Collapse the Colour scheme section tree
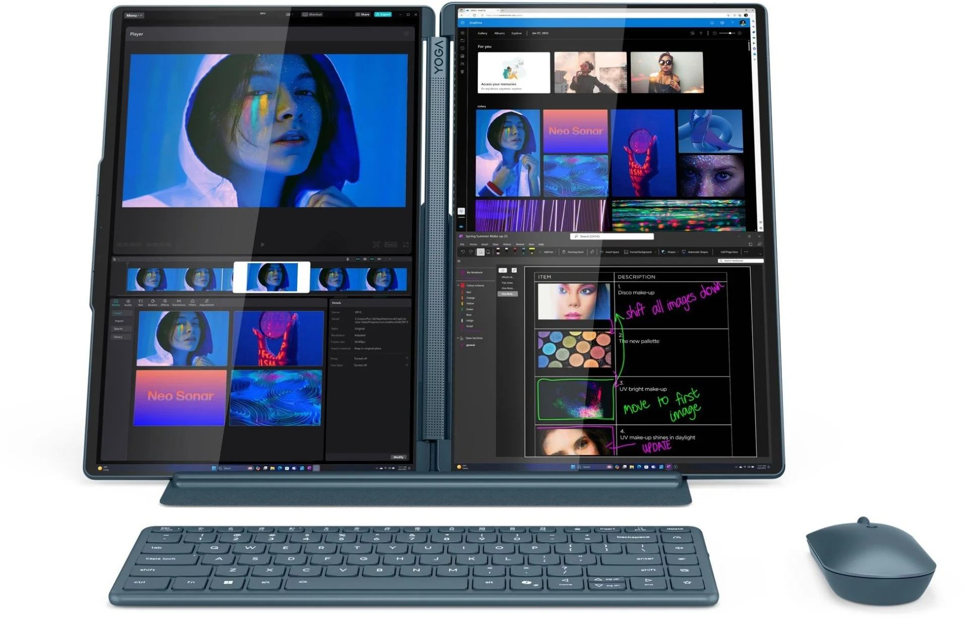Viewport: 968px width, 619px height. coord(458,285)
